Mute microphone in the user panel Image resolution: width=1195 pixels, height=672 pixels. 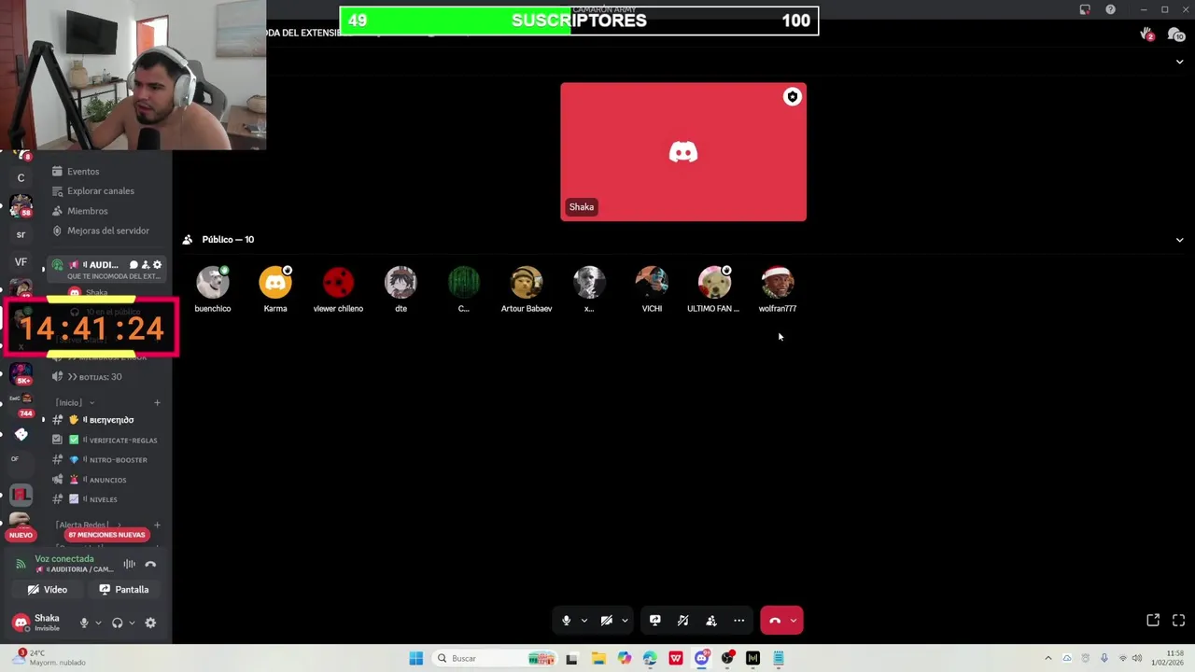pyautogui.click(x=84, y=623)
